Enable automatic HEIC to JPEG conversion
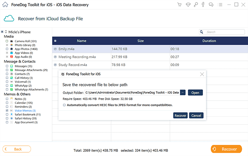The image size is (248, 156). click(x=64, y=105)
